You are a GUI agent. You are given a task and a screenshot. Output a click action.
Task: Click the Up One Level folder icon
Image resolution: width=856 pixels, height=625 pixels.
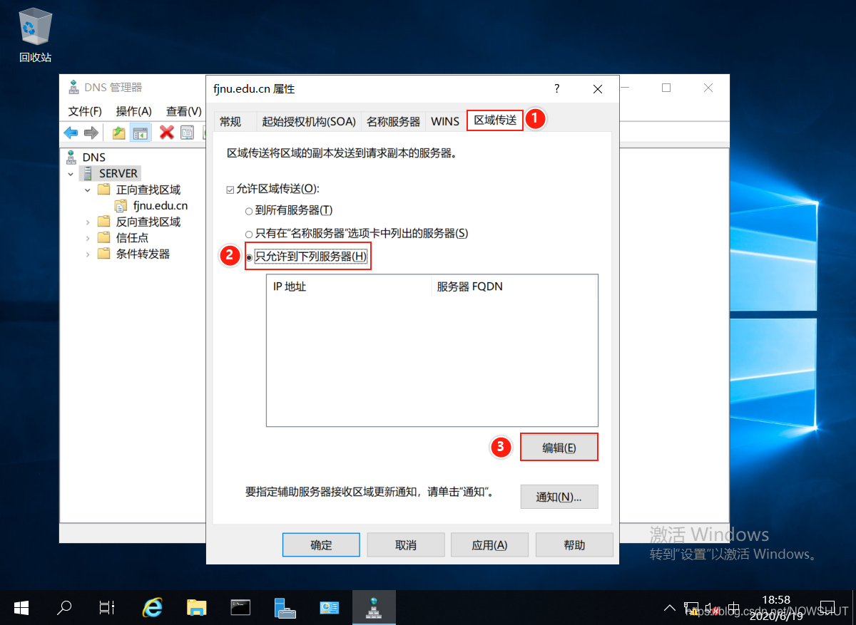pyautogui.click(x=118, y=133)
